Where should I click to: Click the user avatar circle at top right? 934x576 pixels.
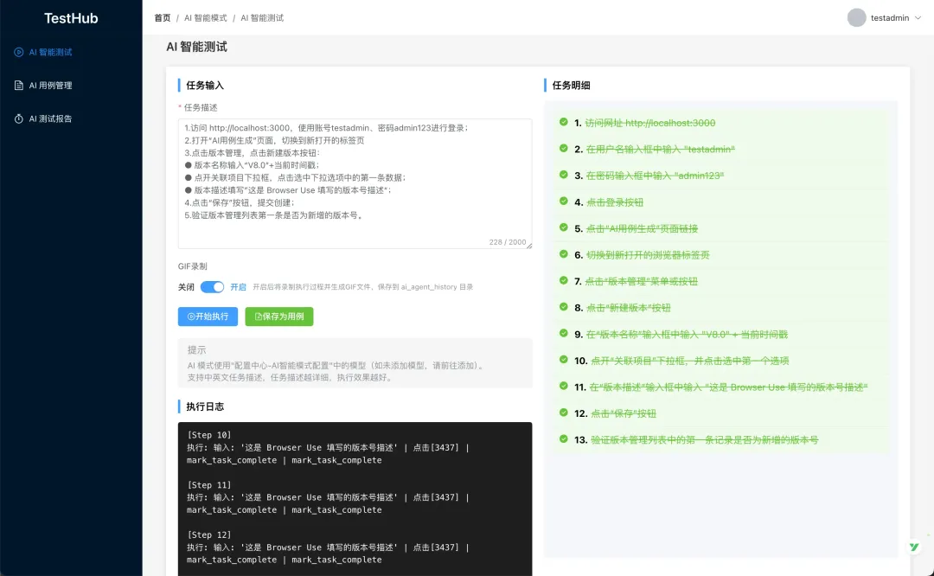click(x=855, y=17)
